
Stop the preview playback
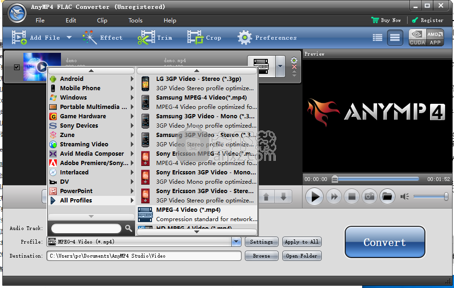click(x=352, y=196)
